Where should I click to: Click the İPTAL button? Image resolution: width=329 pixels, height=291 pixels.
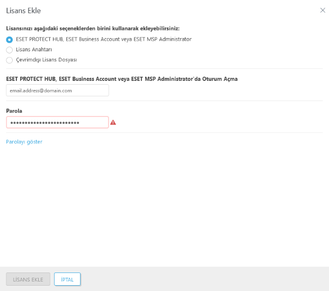pos(67,279)
